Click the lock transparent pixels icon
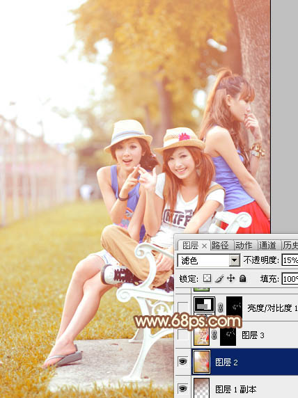Viewport: 298px width, 398px height. point(207,278)
